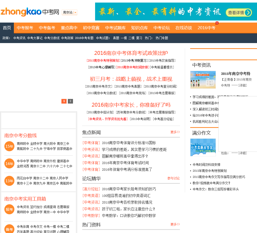Open 图解南京哪所高中拿得出手？ article
The height and width of the screenshot is (233, 257).
[125, 156]
